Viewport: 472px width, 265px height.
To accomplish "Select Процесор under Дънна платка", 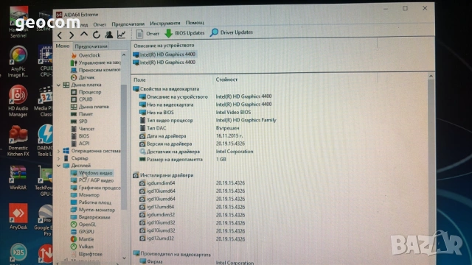I will (86, 92).
